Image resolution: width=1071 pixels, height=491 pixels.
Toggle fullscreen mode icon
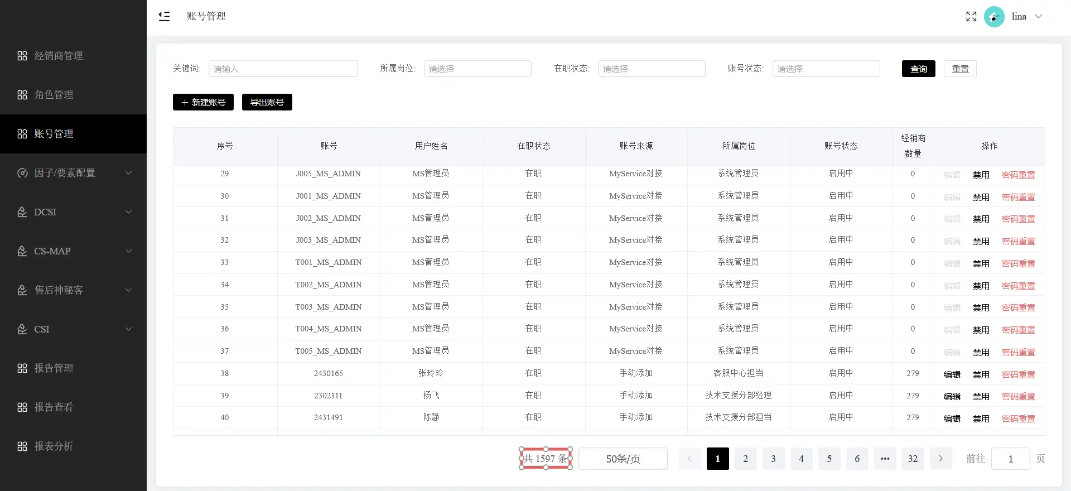[971, 17]
